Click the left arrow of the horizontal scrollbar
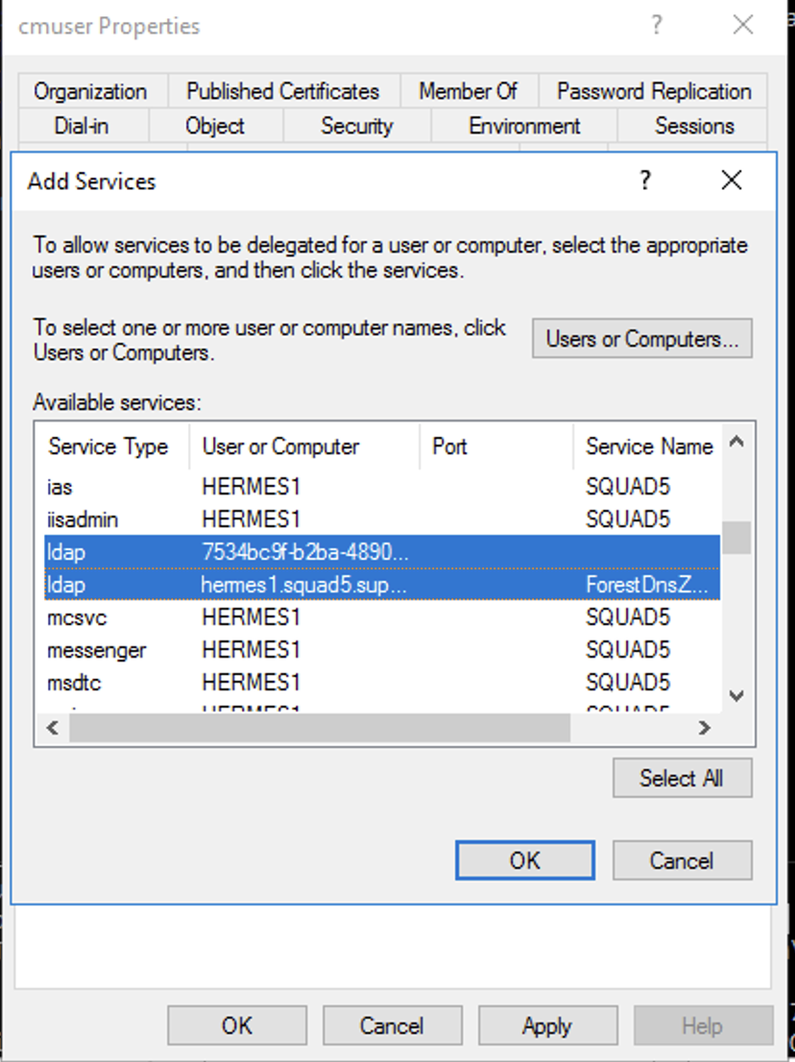 pyautogui.click(x=52, y=728)
